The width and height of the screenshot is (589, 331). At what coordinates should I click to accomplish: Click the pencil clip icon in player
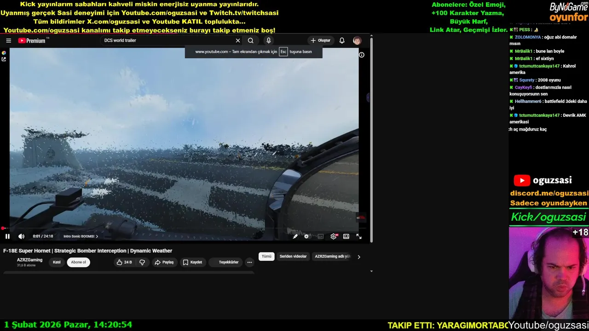click(x=295, y=236)
